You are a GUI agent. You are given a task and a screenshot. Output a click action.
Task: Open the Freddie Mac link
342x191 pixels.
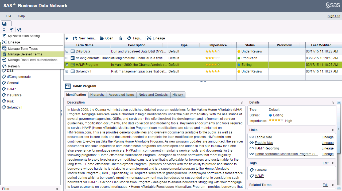click(263, 143)
